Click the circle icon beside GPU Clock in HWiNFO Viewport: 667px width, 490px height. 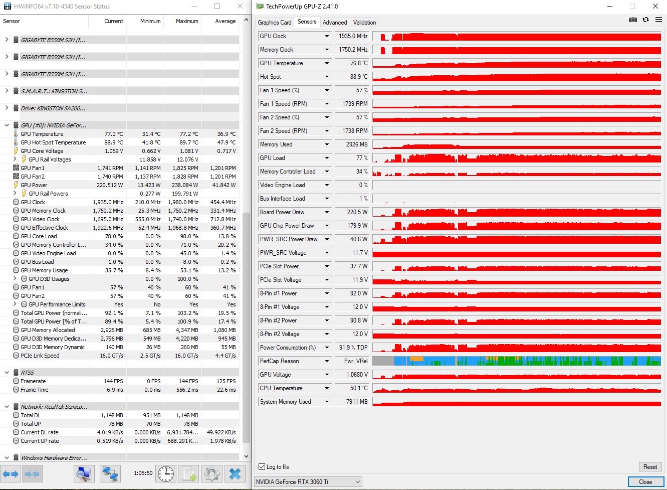tap(16, 202)
